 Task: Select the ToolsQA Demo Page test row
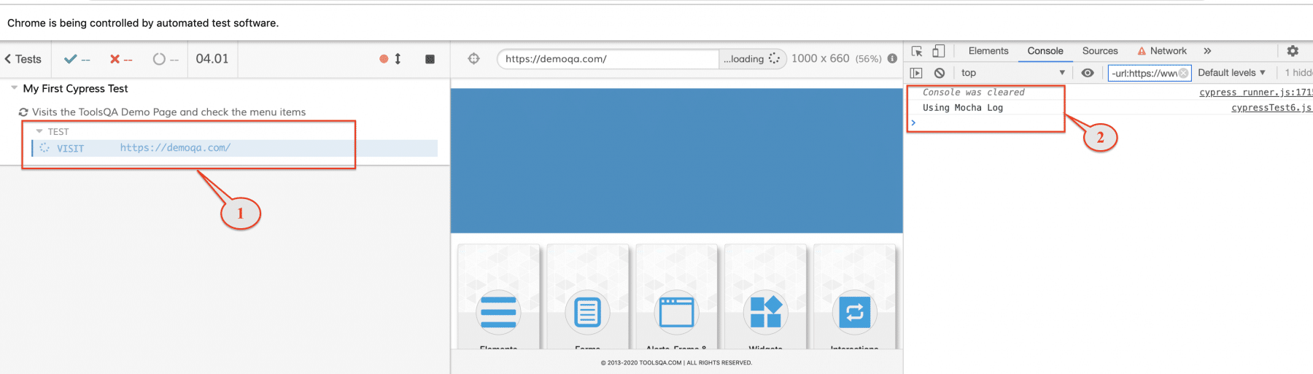coord(169,112)
